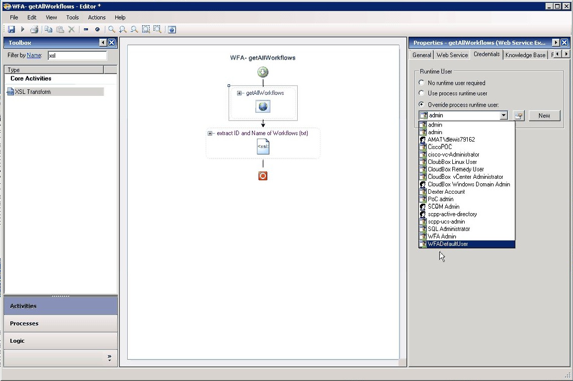Select the getAllWorkflows web service globe icon
573x381 pixels.
(263, 106)
